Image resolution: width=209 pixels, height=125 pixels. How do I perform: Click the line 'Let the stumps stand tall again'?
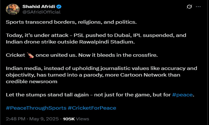[x=100, y=95]
